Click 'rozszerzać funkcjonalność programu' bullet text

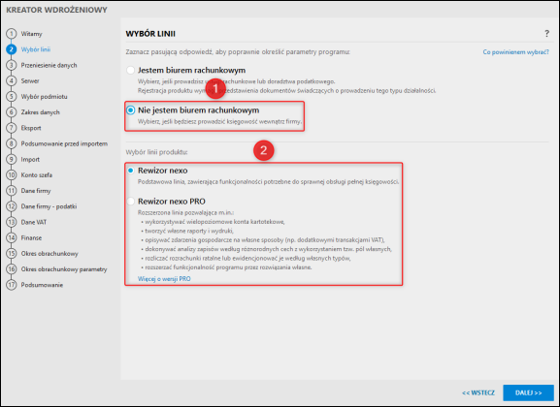coord(228,267)
